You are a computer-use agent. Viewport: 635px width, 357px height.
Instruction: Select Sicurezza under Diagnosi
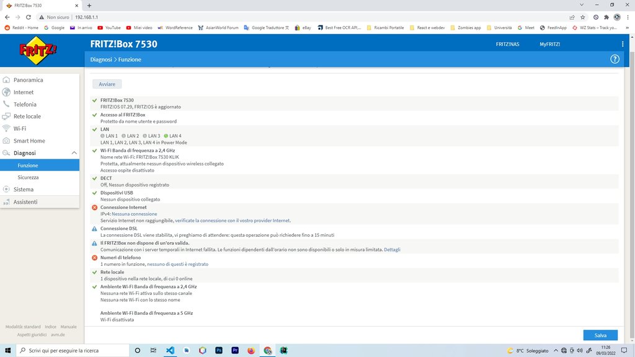point(28,177)
